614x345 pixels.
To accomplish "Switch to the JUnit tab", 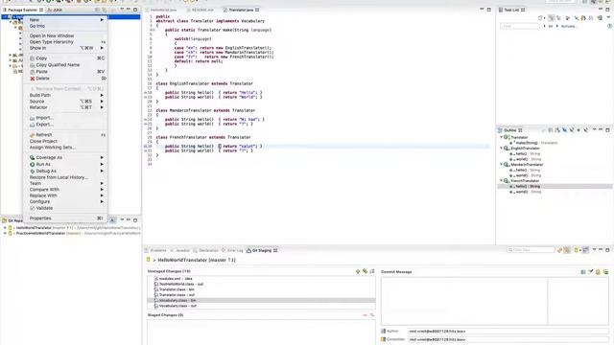I will click(56, 10).
